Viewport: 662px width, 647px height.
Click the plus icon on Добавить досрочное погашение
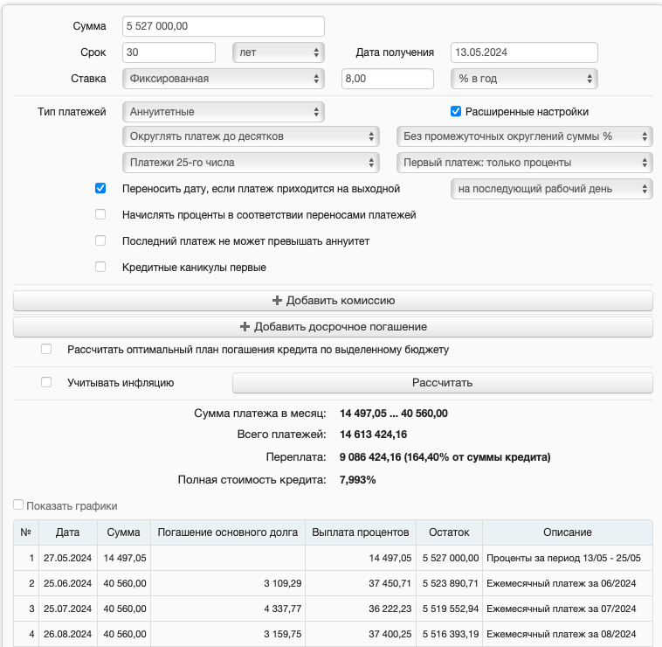[245, 327]
